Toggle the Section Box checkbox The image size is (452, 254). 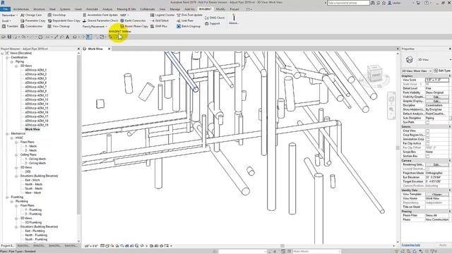click(x=427, y=156)
